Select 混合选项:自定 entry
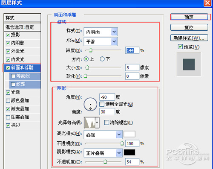213x169 pixels. (23, 27)
